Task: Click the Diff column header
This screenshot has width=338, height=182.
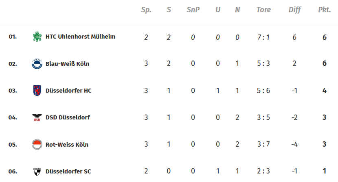Action: pyautogui.click(x=294, y=10)
